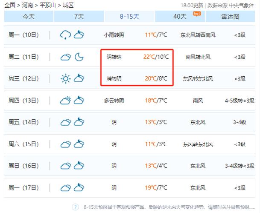260x213 pixels.
Task: Click temperature 11℃/7℃
Action: [156, 35]
